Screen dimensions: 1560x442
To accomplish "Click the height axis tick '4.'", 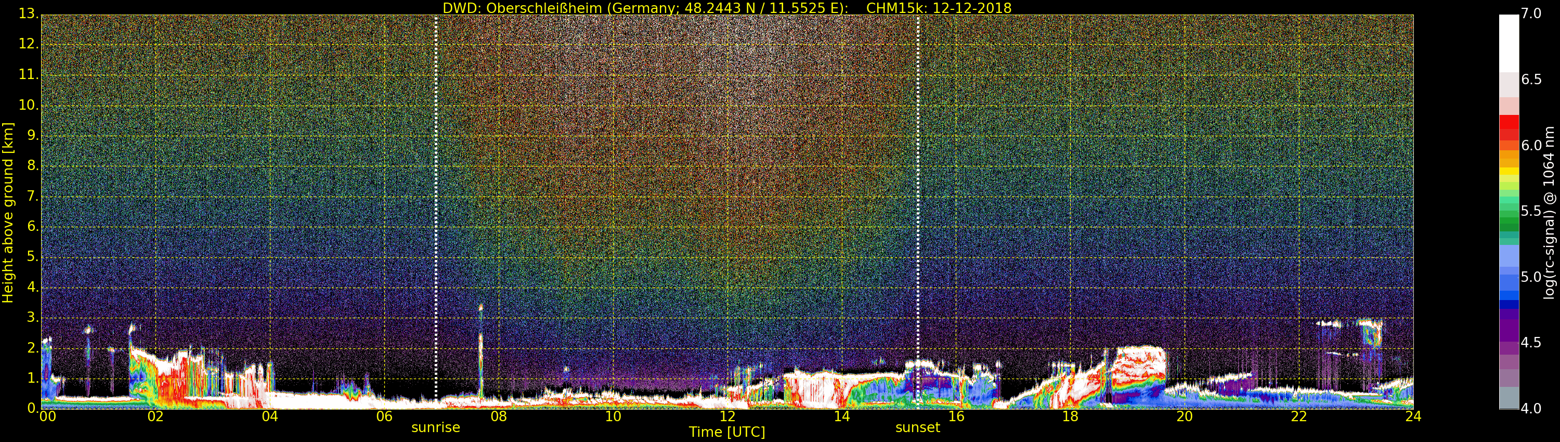I will coord(33,287).
